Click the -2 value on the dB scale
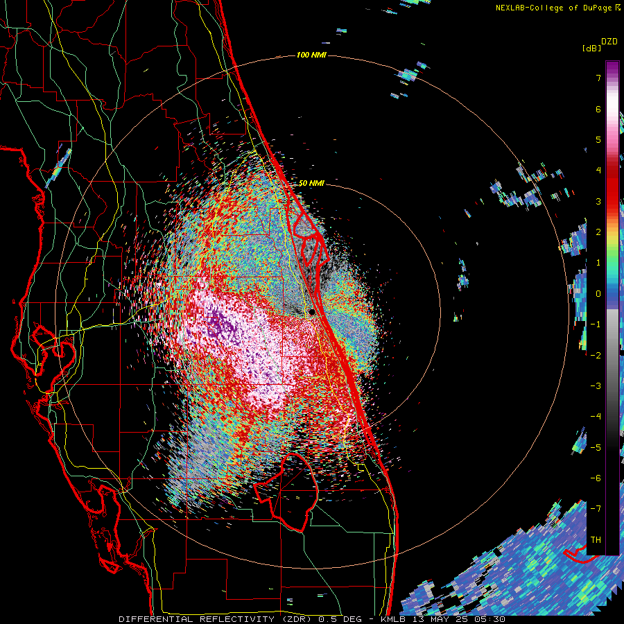Viewport: 624px width, 624px height. 596,356
